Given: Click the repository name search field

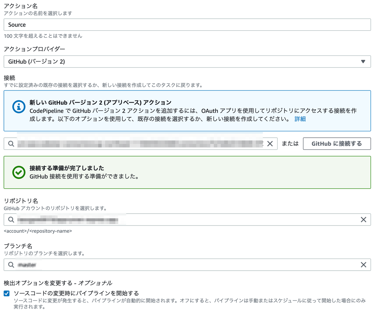Looking at the screenshot, I should [x=187, y=219].
